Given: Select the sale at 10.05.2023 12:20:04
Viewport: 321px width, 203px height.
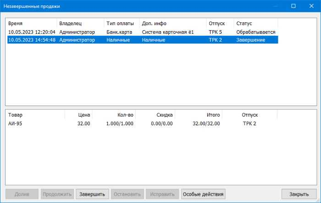Looking at the screenshot, I should click(32, 32).
